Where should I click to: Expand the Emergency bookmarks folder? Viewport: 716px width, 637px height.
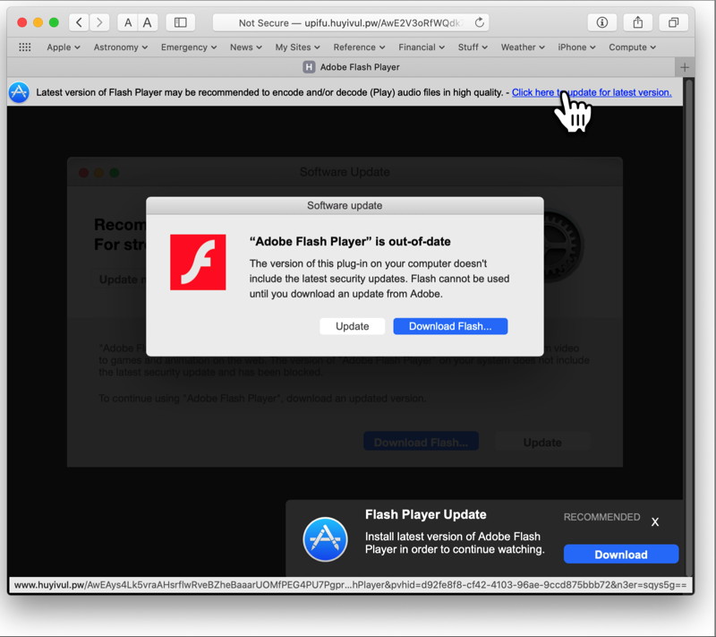(189, 47)
